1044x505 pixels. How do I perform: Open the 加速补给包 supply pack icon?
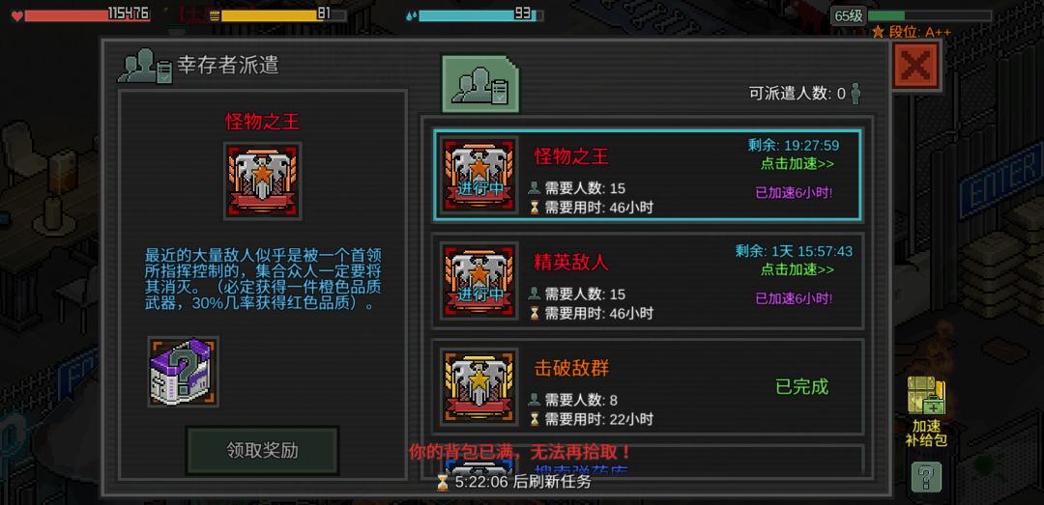tap(926, 410)
